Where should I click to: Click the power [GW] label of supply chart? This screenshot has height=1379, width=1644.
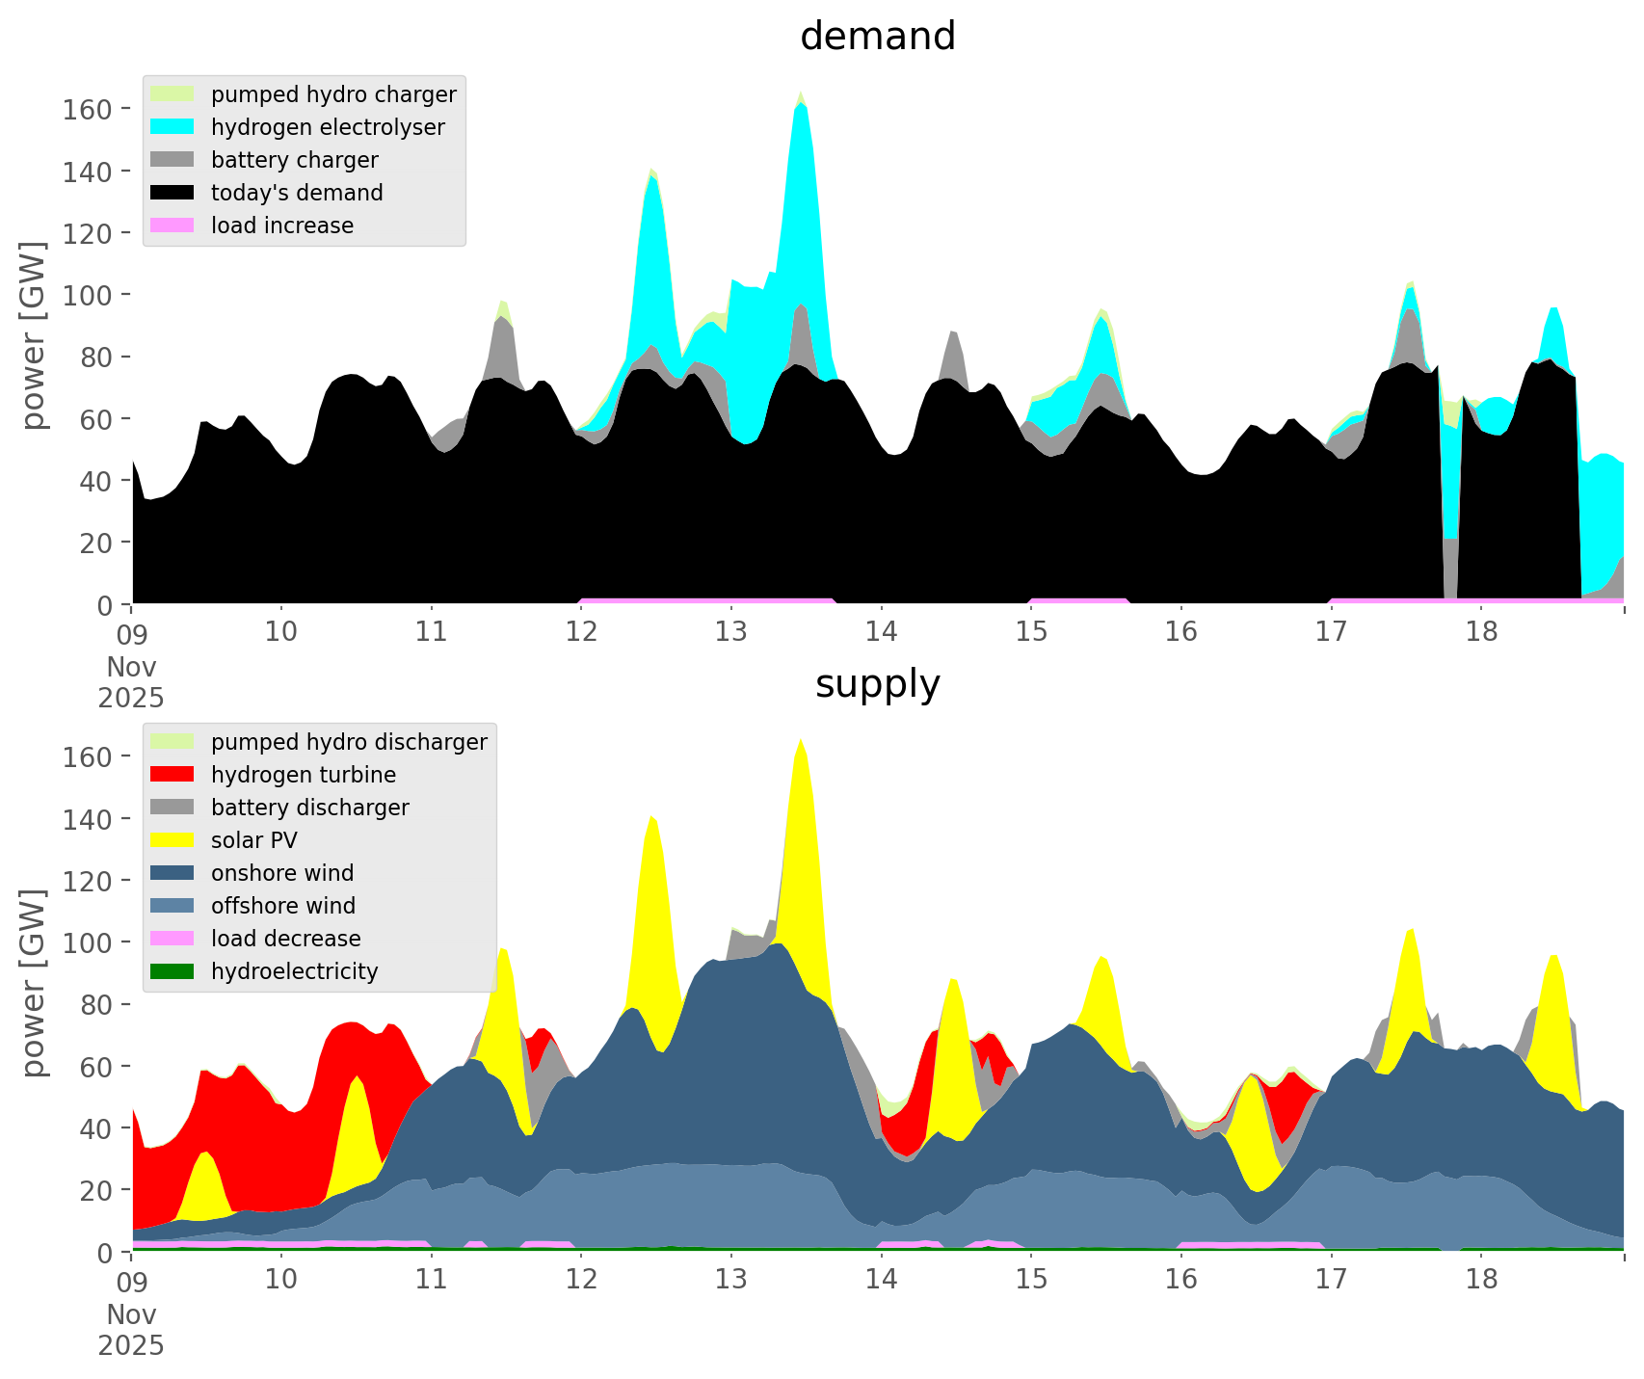point(34,983)
